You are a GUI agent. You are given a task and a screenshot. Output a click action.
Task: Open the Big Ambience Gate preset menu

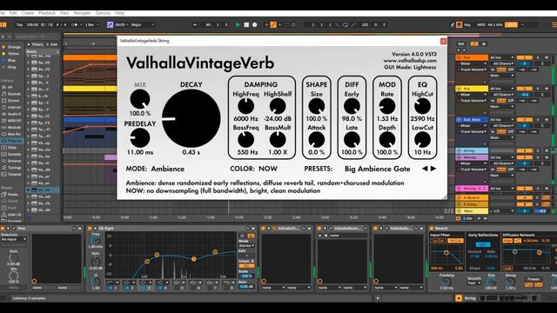(377, 169)
